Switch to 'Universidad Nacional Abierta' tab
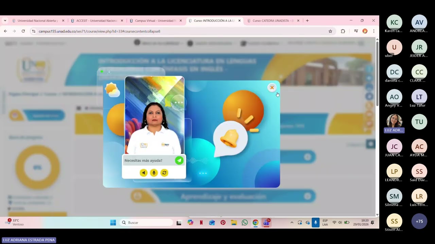 [38, 21]
